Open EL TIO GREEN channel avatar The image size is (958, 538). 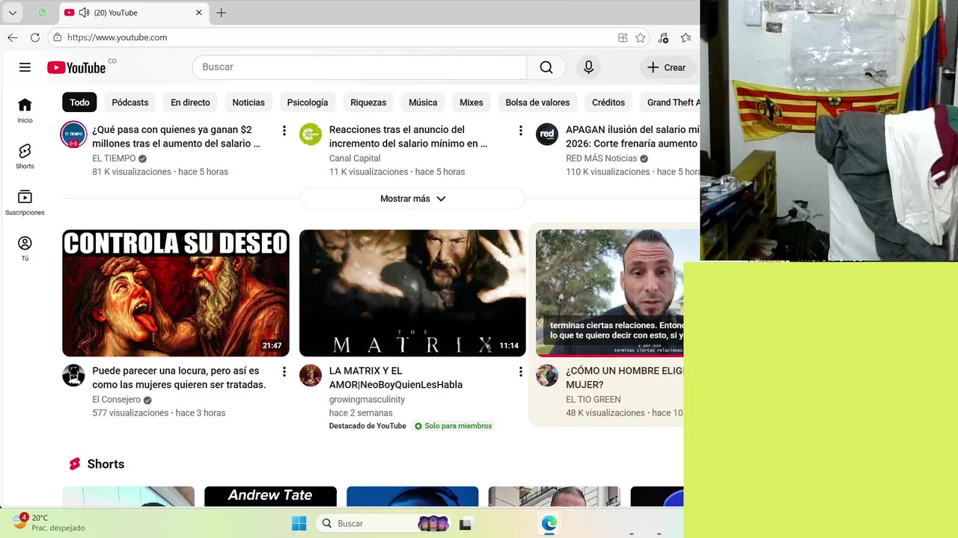(547, 375)
